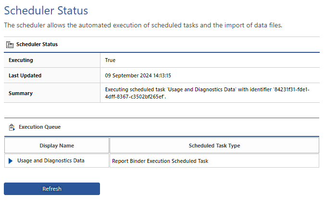Click the summary text with task identifier
Screen dimensions: 325x208
207,93
